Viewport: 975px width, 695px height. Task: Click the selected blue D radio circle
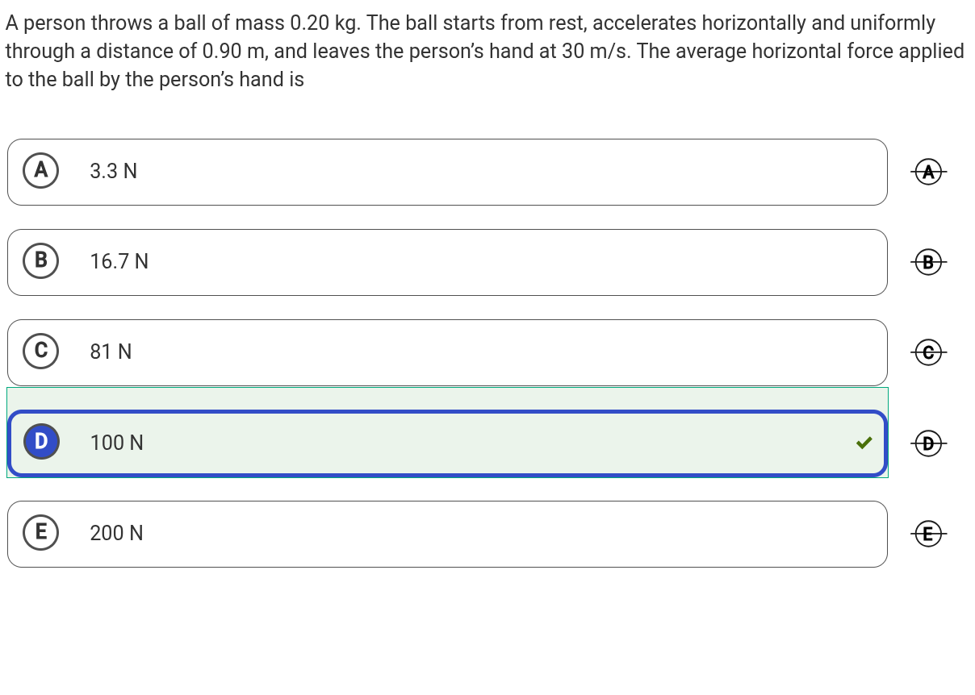click(41, 442)
